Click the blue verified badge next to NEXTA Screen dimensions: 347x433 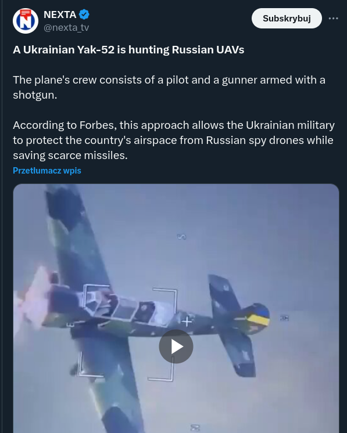tap(84, 15)
